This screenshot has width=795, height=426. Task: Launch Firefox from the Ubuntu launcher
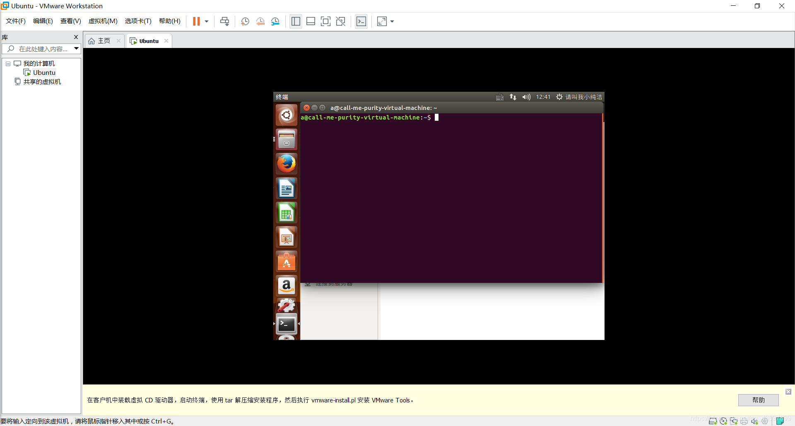pyautogui.click(x=287, y=164)
